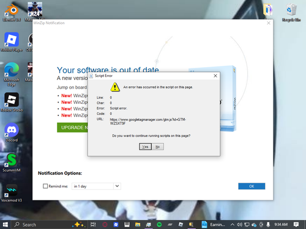The image size is (306, 229).
Task: Open the piano keys taskbar app
Action: click(127, 225)
